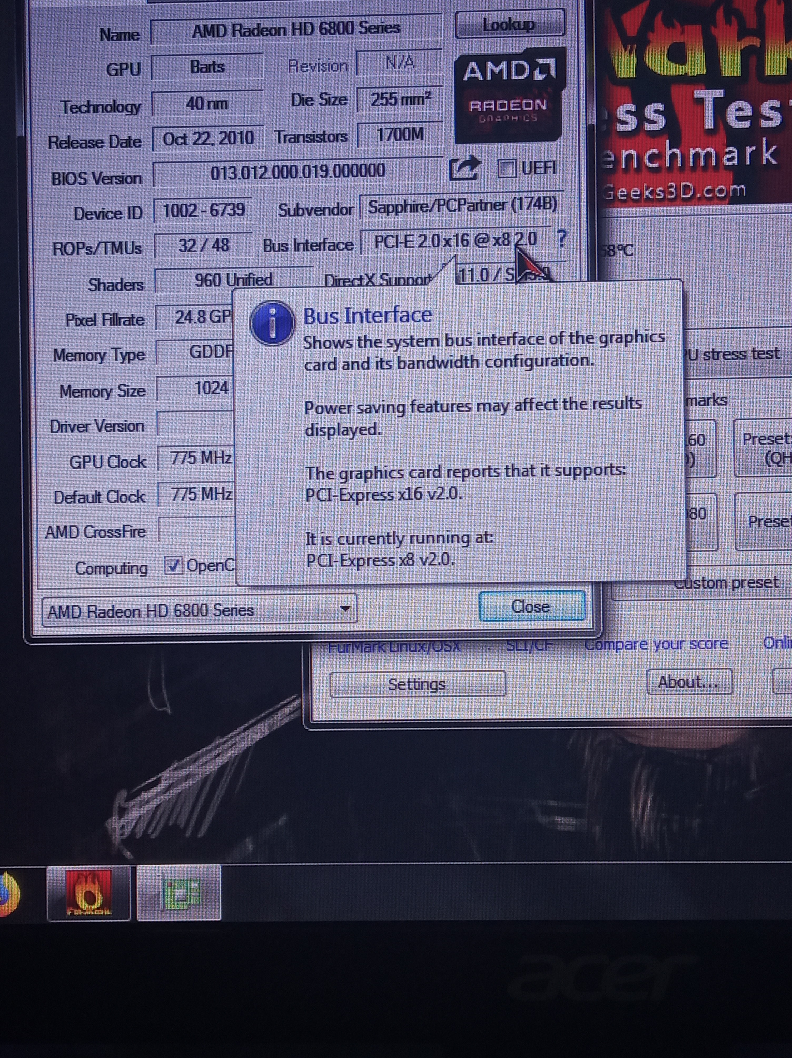
Task: Click the Revision field N/A
Action: click(x=400, y=63)
